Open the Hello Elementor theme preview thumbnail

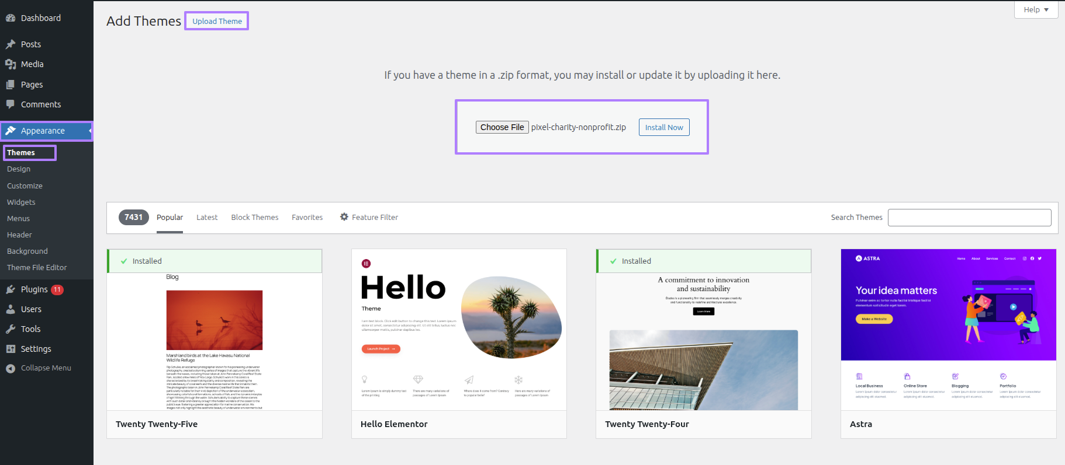459,330
